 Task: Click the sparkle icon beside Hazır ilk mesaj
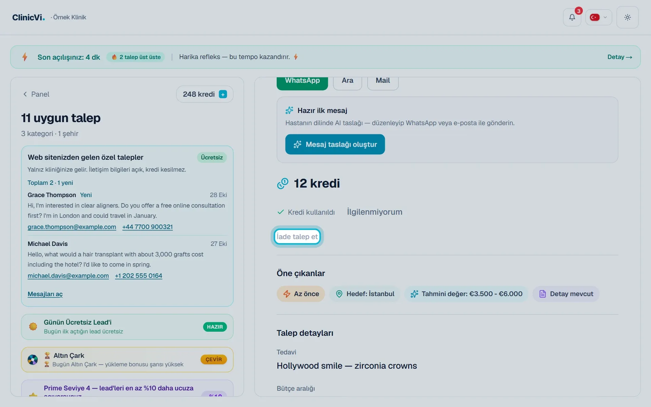coord(289,111)
